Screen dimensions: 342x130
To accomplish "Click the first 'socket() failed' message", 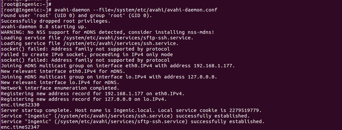I will tap(85, 49).
